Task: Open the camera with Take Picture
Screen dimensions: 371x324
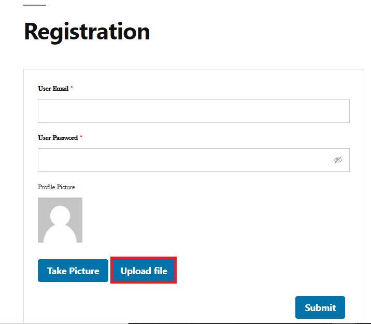Action: click(x=73, y=271)
